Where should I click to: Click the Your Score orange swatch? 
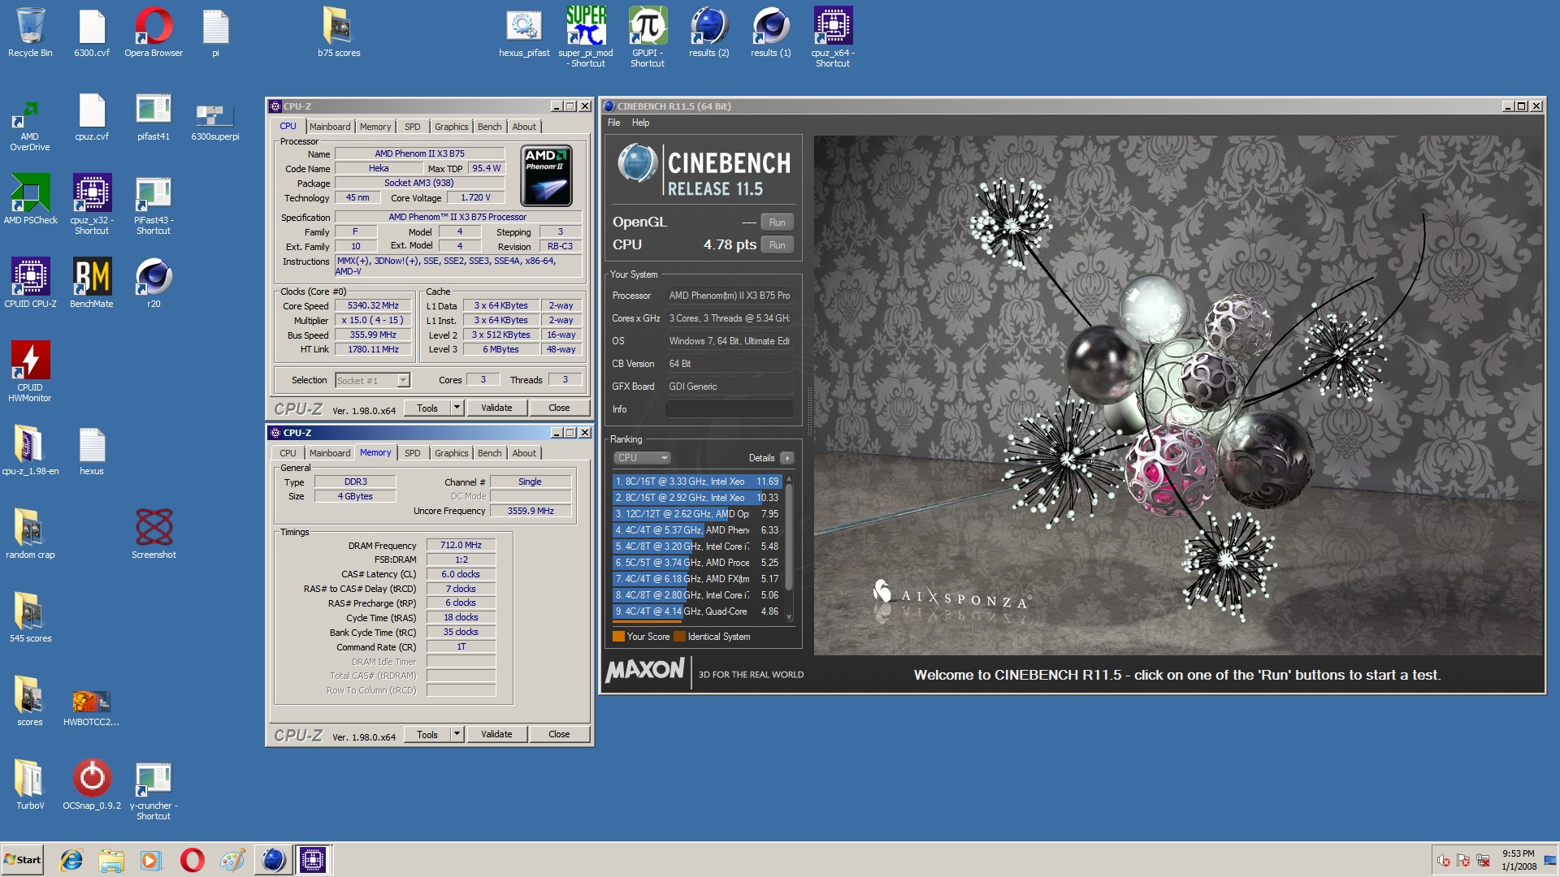pos(618,637)
